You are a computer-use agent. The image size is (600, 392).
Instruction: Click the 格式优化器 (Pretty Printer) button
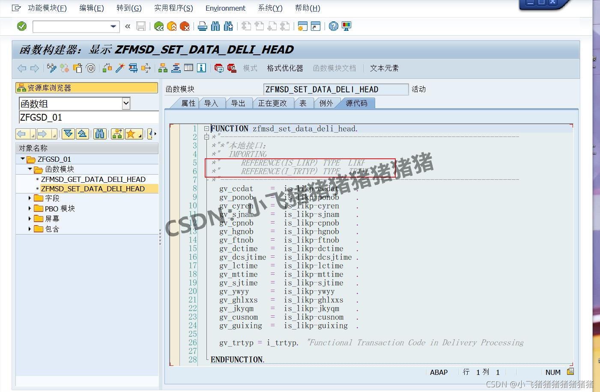tap(285, 68)
